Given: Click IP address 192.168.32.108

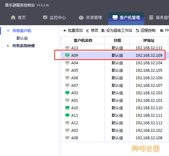Looking at the screenshot, I should coord(149,138).
